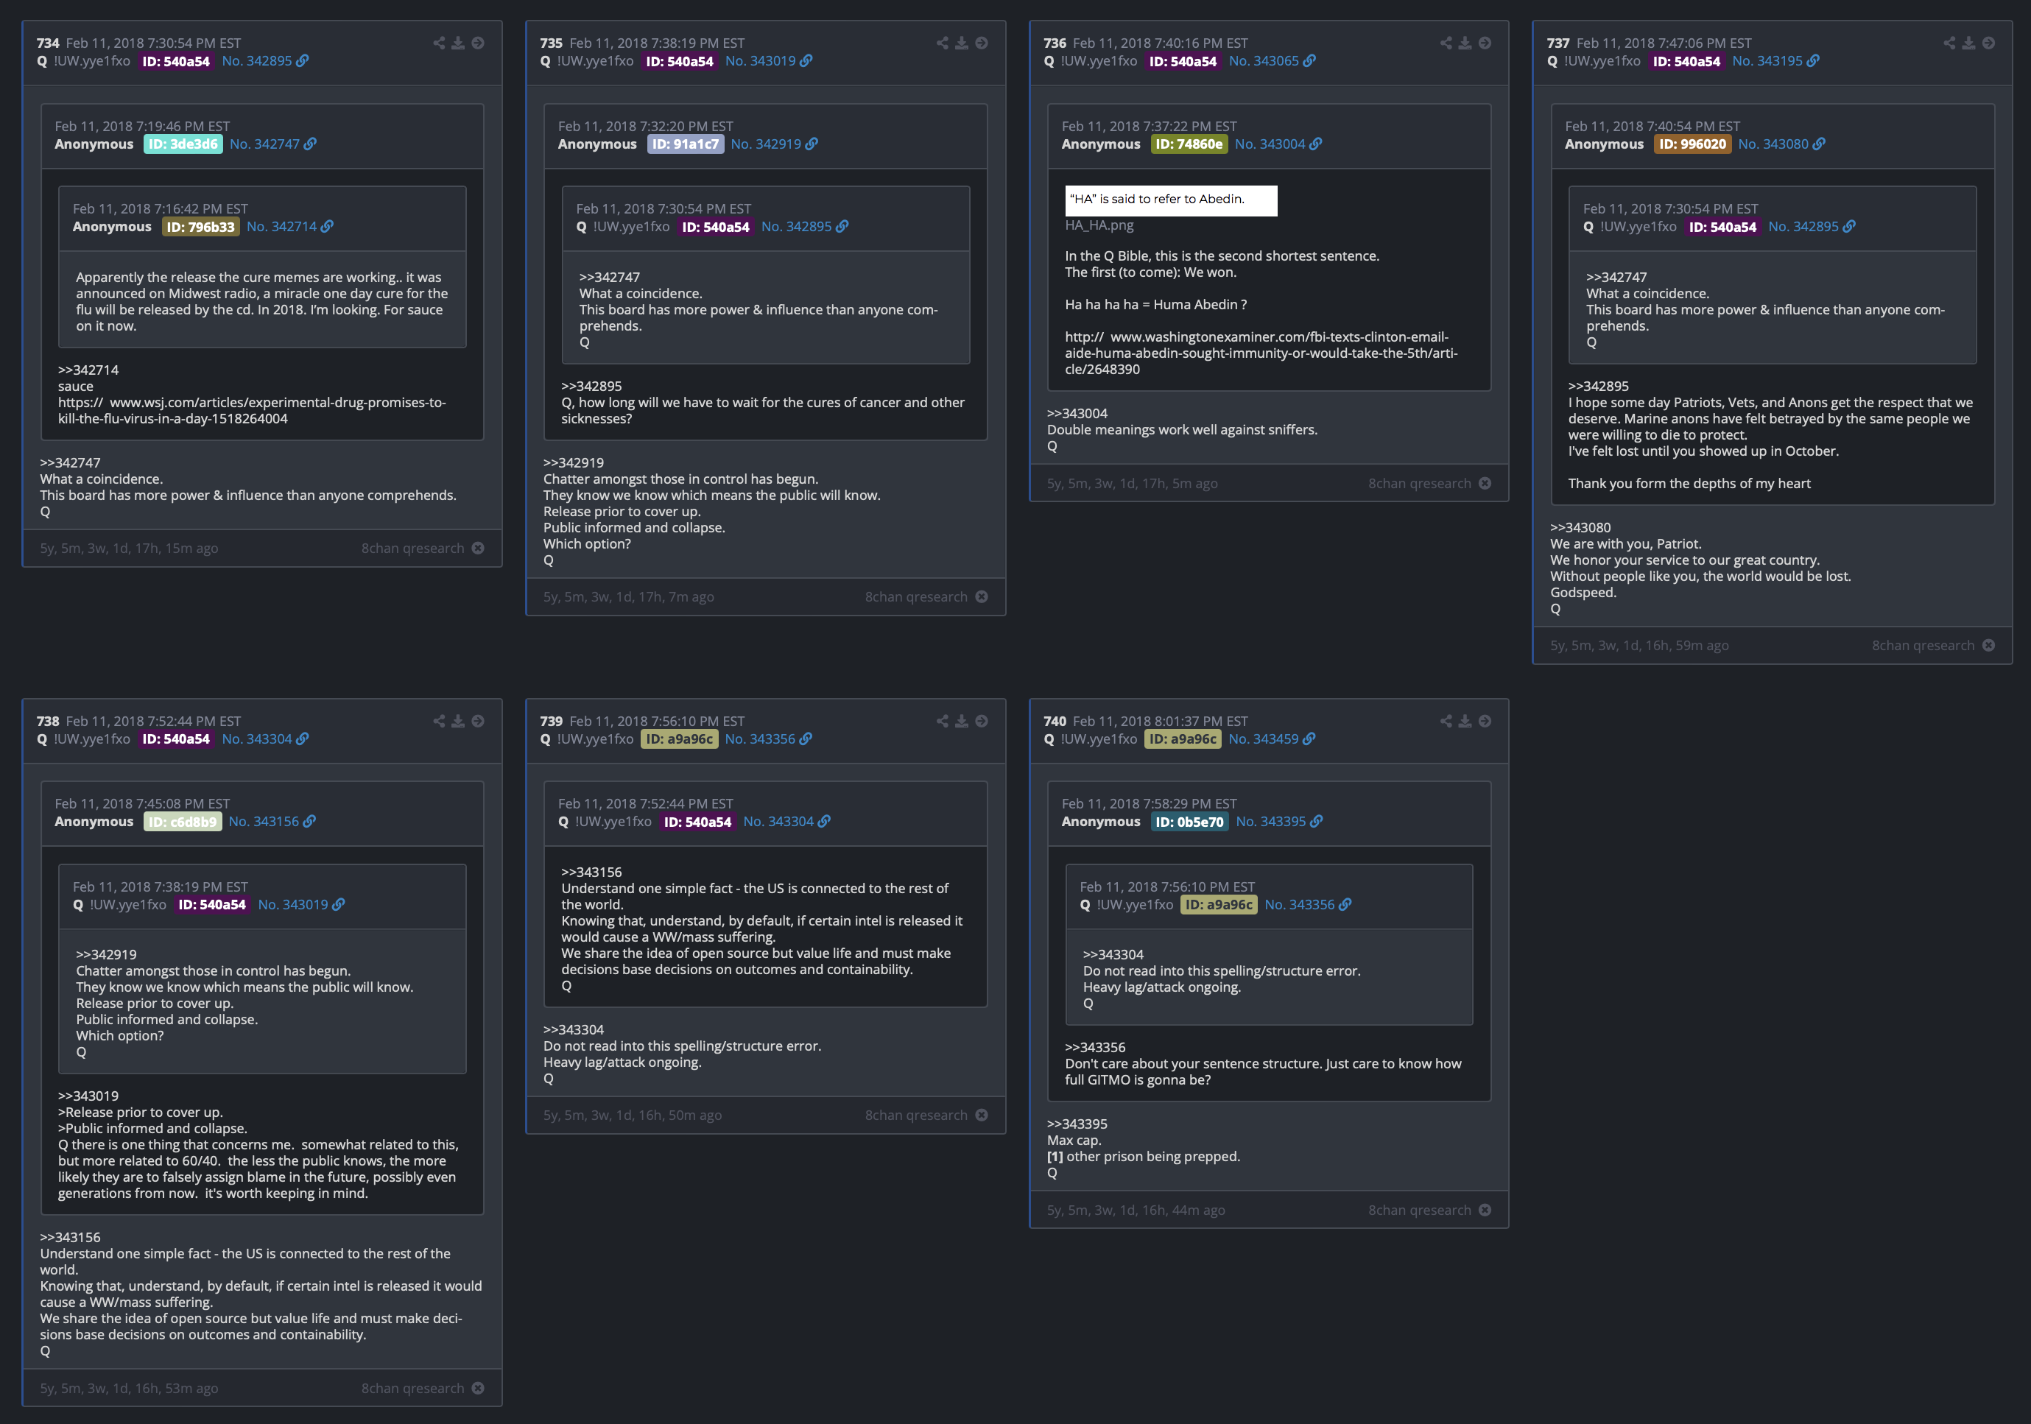
Task: Click the download icon on post 739
Action: click(962, 721)
